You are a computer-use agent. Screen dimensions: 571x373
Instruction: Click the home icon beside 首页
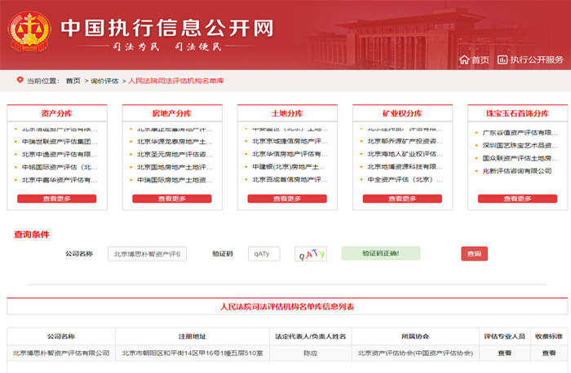coord(464,59)
